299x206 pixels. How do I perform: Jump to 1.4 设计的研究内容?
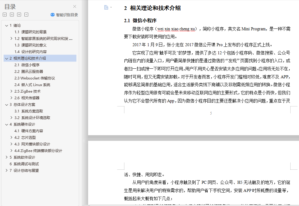tap(31, 52)
